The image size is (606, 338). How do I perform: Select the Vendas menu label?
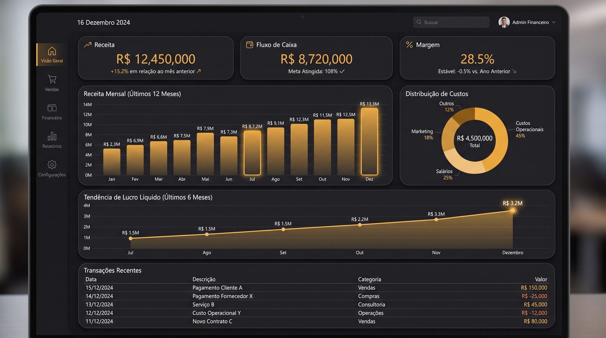pos(52,89)
